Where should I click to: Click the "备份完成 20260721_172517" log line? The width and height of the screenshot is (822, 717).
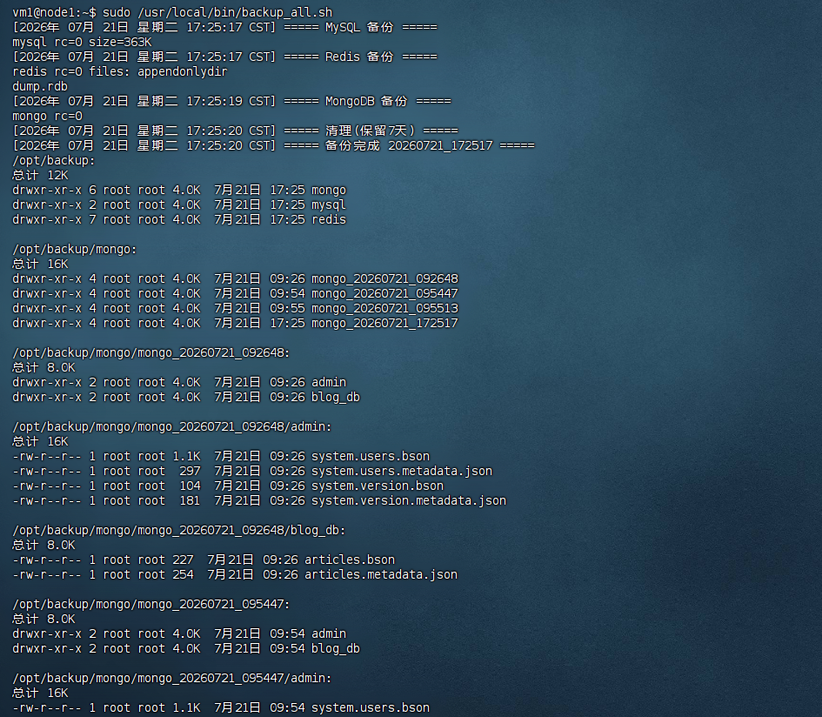tap(274, 145)
